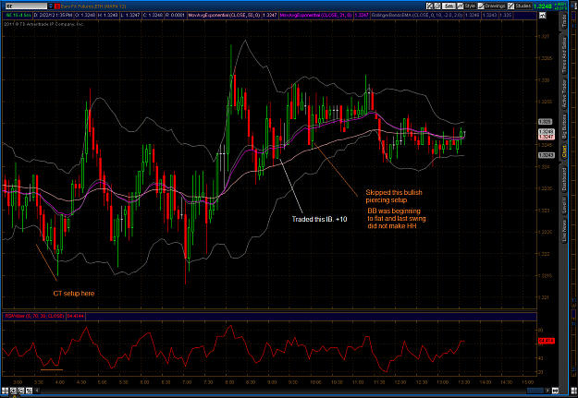
Task: Click the green chart aggregation label 15 d 5m
Action: click(18, 16)
